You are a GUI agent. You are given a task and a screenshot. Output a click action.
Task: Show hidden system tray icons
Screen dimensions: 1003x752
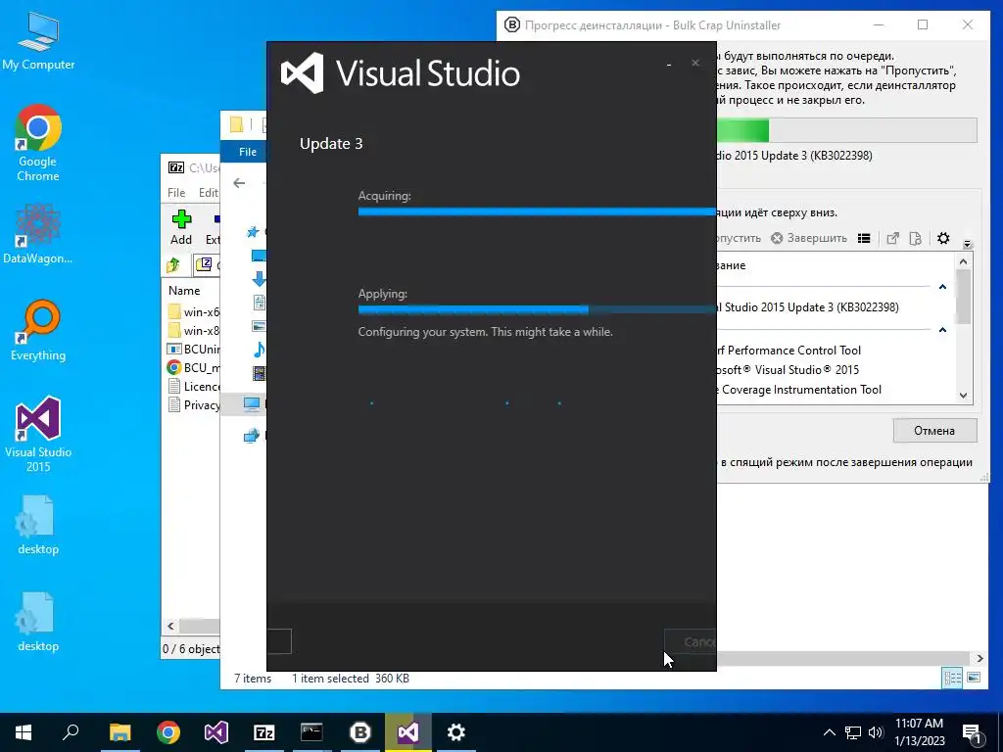829,732
